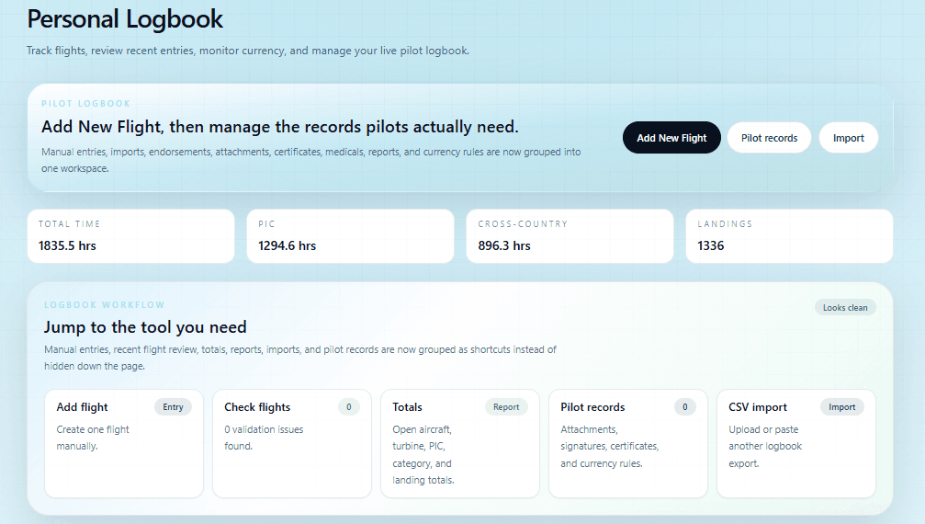The height and width of the screenshot is (524, 925).
Task: Click 'Track flights, review recent entries' subtitle
Action: tap(248, 51)
